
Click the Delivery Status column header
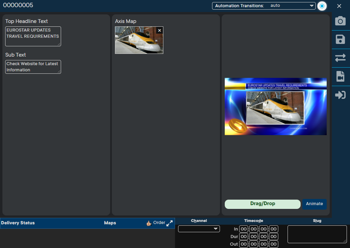point(18,223)
